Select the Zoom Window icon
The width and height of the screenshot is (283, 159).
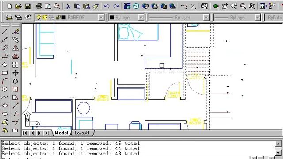pyautogui.click(x=243, y=6)
